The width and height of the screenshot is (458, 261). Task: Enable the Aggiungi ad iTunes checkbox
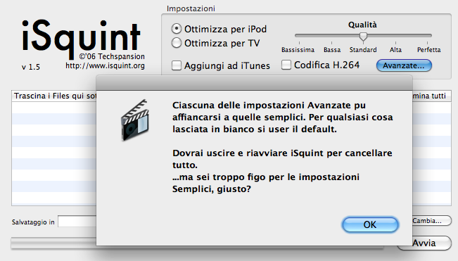coord(177,65)
